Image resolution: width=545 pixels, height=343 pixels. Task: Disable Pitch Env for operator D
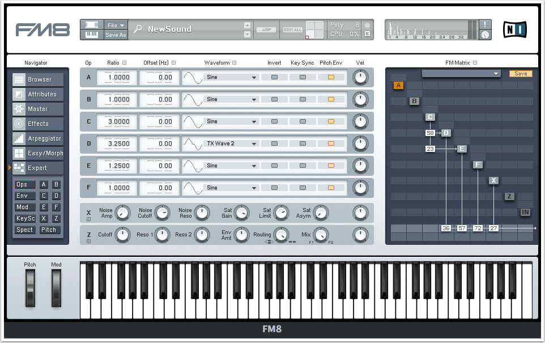331,143
